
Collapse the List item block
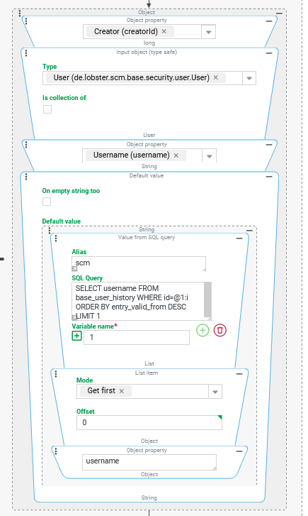point(239,374)
